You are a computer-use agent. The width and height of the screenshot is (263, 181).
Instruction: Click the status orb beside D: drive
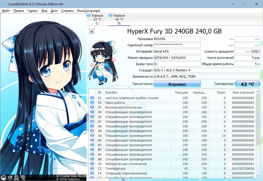[x=110, y=15]
